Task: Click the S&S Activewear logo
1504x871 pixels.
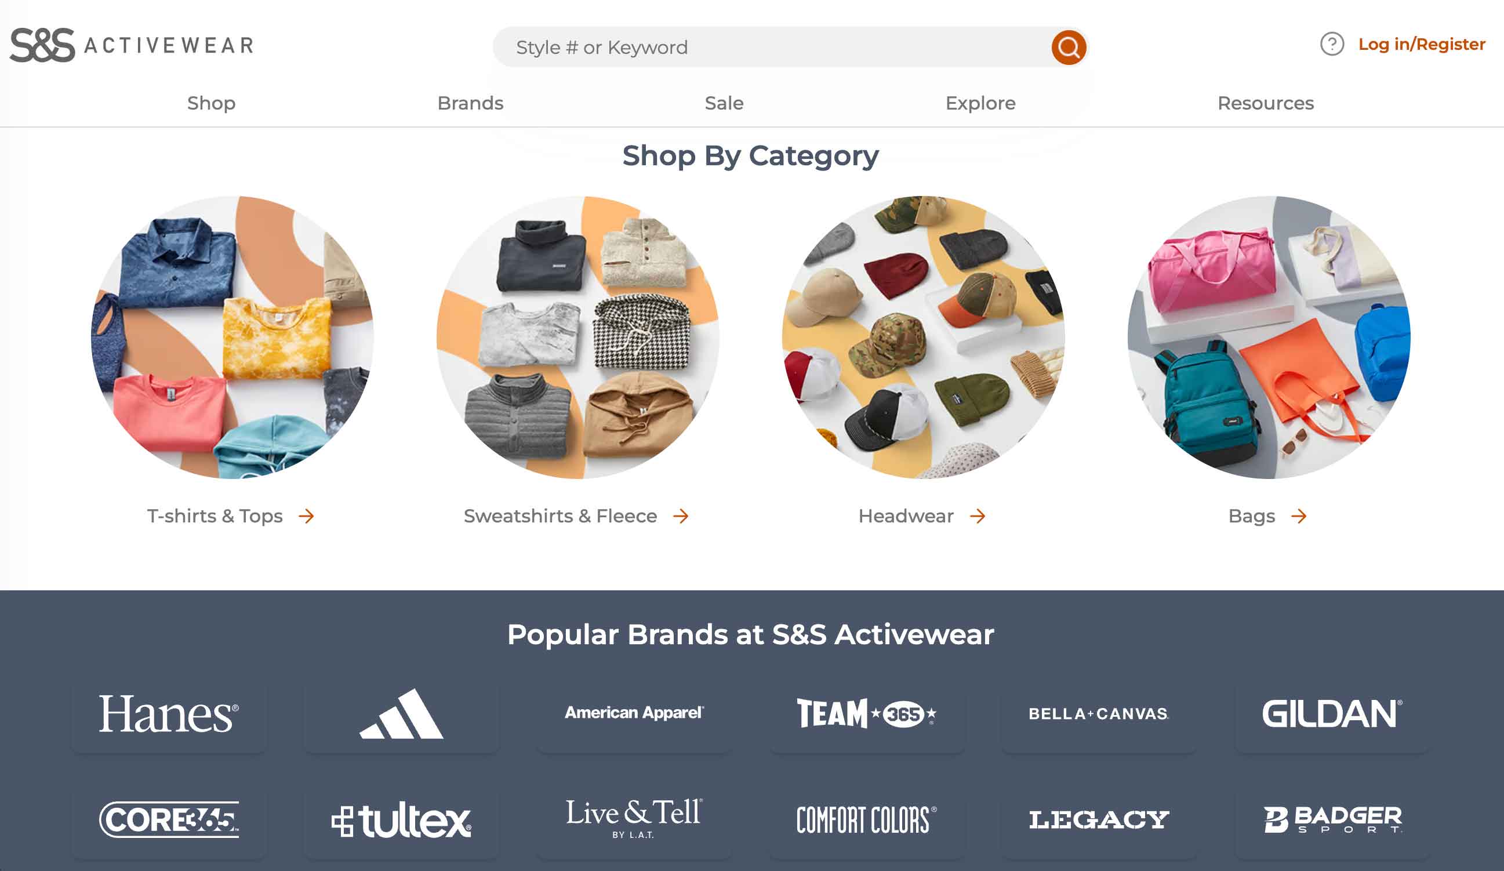Action: pos(132,45)
